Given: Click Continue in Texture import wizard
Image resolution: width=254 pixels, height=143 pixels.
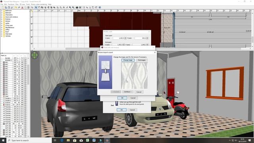Looking at the screenshot, I should point(128,92).
